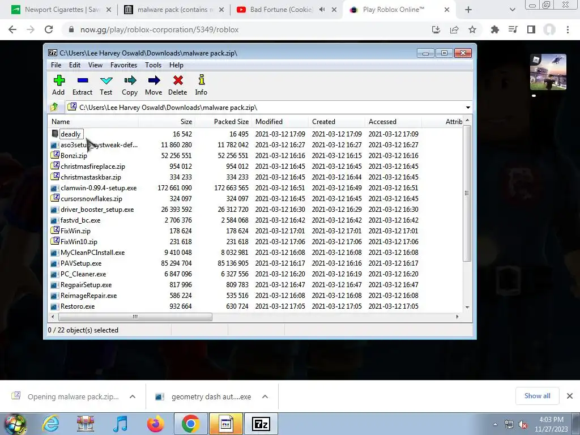Show hidden system tray icons

(495, 424)
